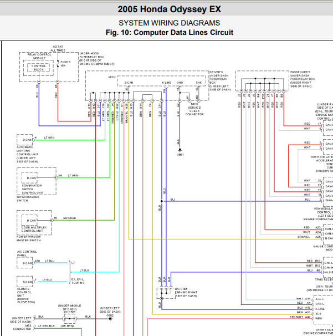The width and height of the screenshot is (333, 336).
Task: Click the '(BEHIND RIGHT SIDE OF DASH)' note
Action: click(186, 294)
